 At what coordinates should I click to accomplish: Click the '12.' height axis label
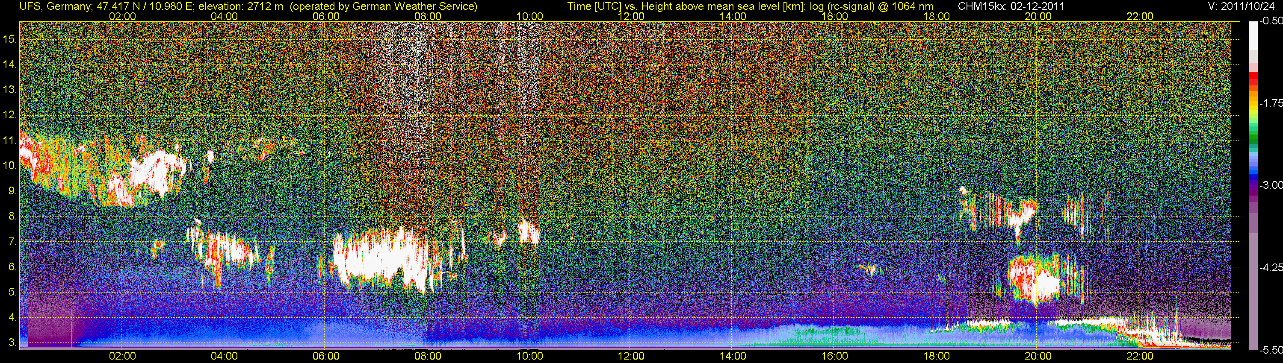(x=10, y=115)
